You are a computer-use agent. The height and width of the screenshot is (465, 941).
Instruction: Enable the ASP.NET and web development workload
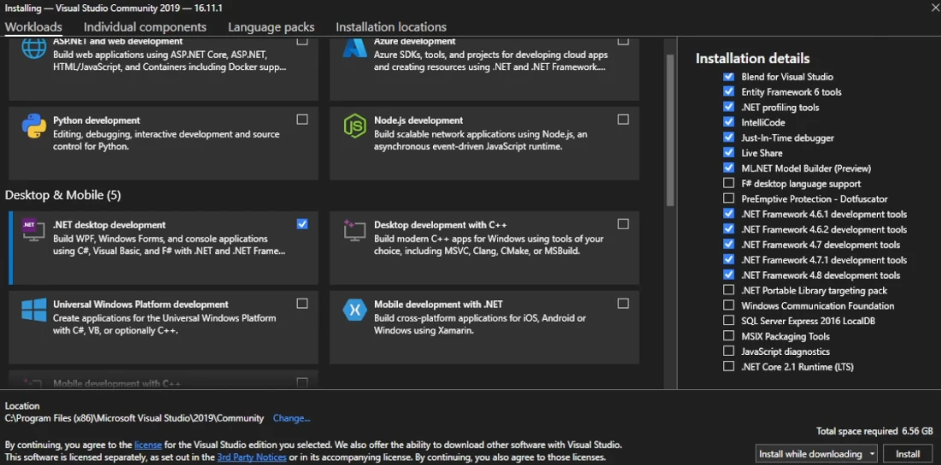point(302,41)
